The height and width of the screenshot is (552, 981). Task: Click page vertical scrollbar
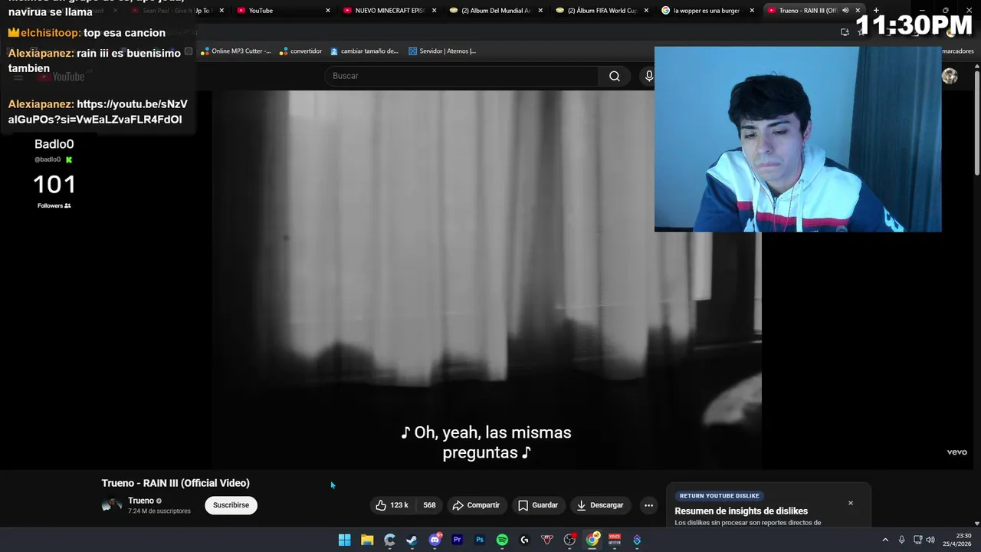click(976, 123)
